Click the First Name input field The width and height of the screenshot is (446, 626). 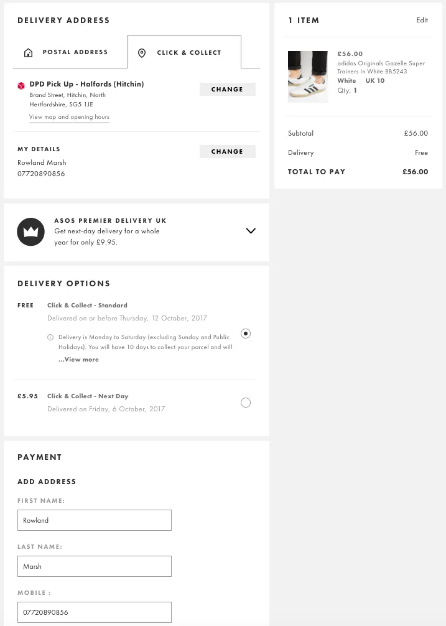tap(95, 520)
